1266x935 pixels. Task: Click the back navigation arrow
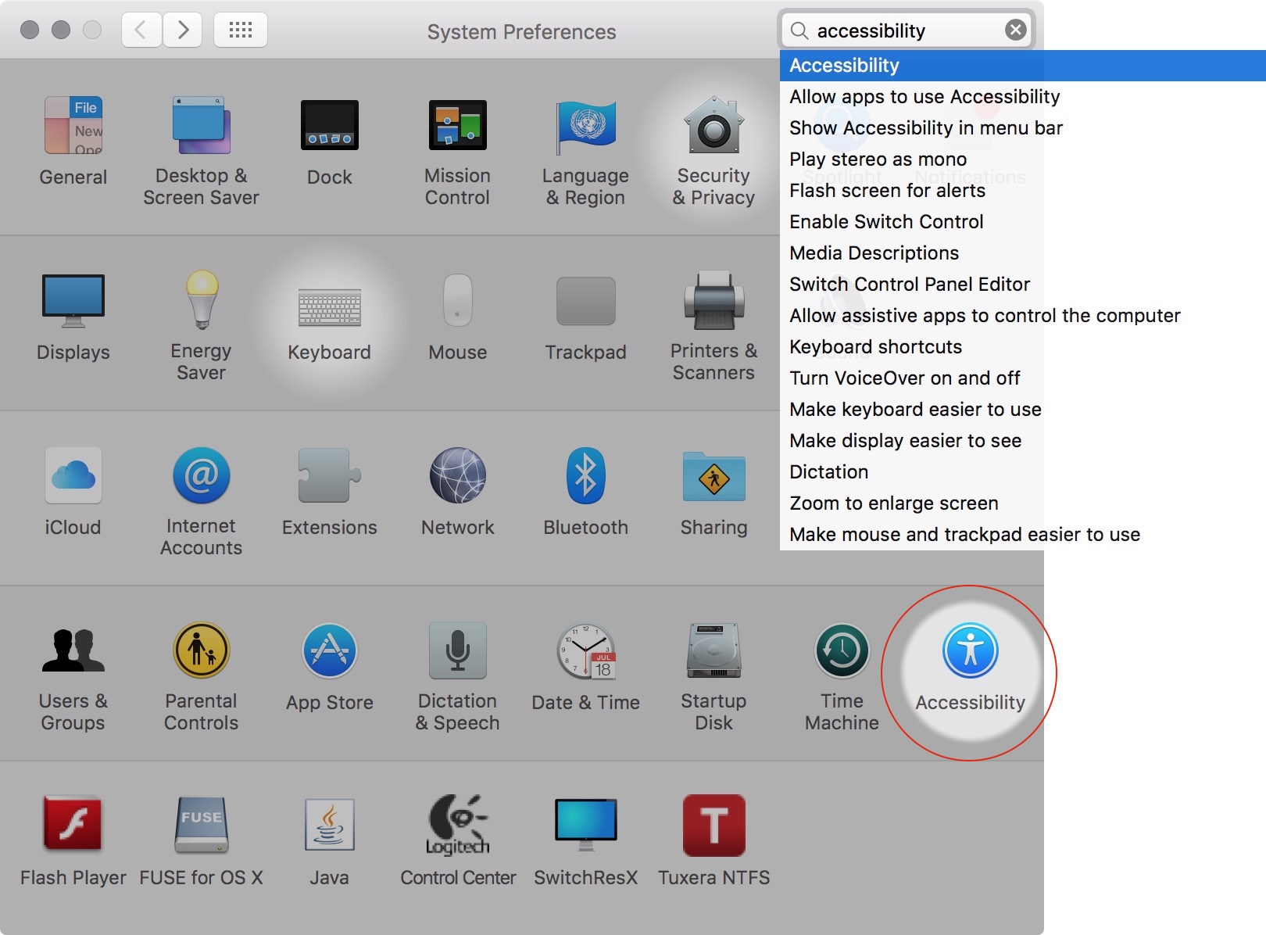[141, 30]
